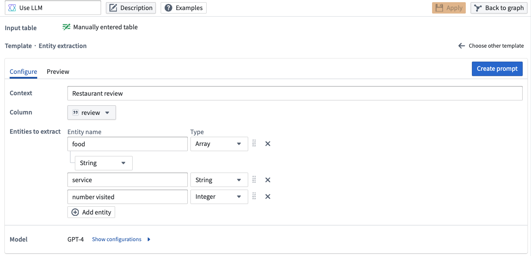Click the drag handle for food entity

(x=254, y=144)
